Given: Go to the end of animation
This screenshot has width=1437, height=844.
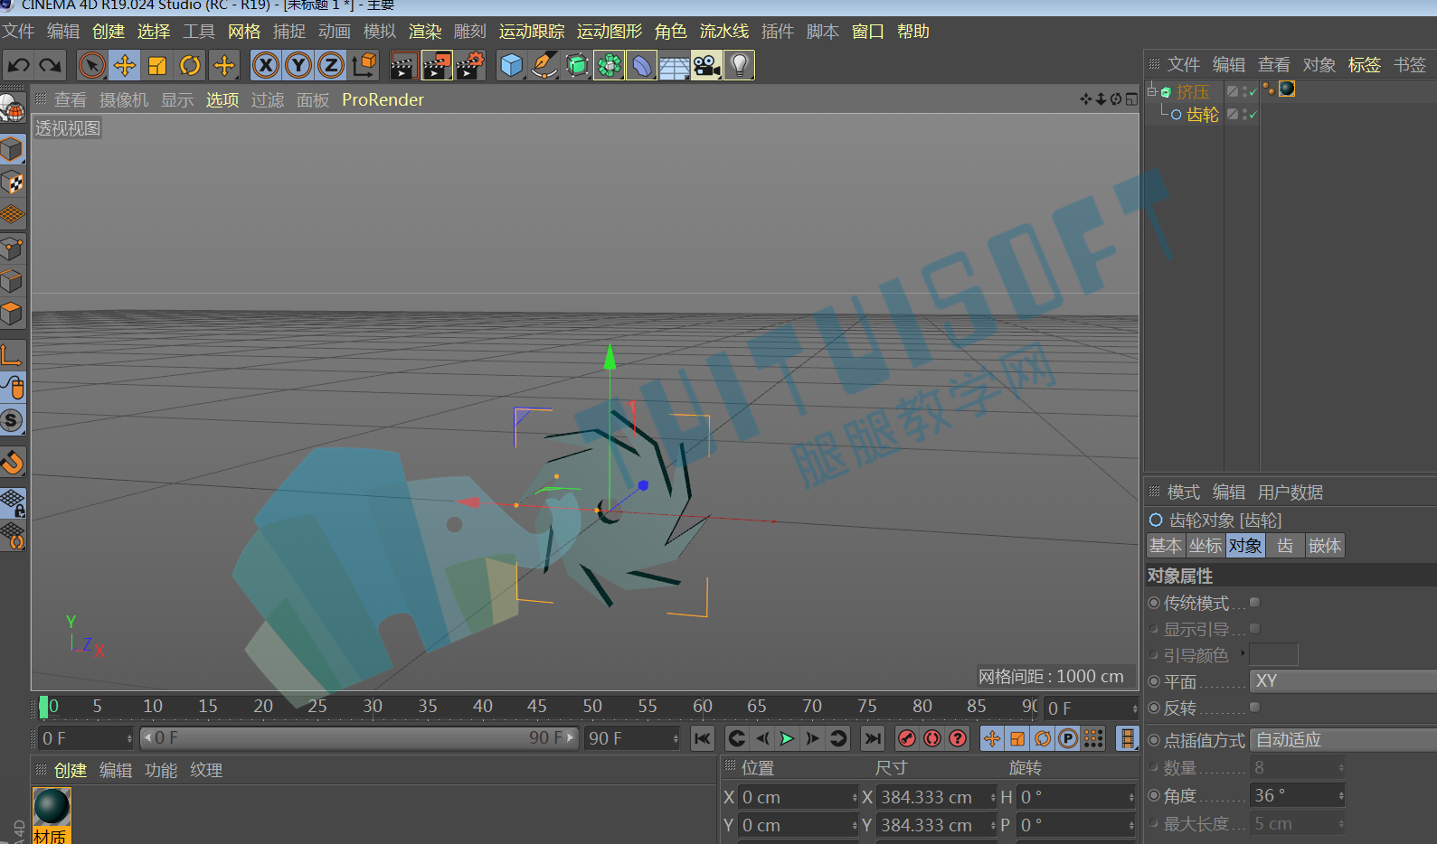Looking at the screenshot, I should [873, 738].
